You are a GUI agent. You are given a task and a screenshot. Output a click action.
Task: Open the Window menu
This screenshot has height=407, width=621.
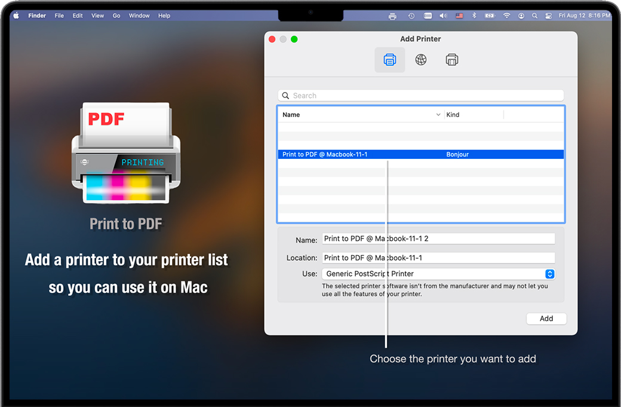pos(139,16)
